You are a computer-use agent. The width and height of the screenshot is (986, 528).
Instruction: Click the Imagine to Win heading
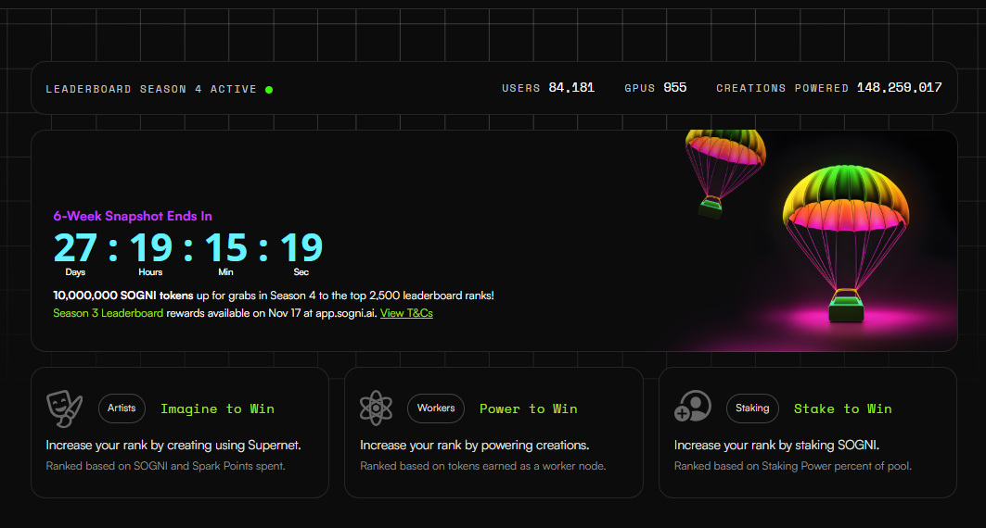click(x=217, y=409)
